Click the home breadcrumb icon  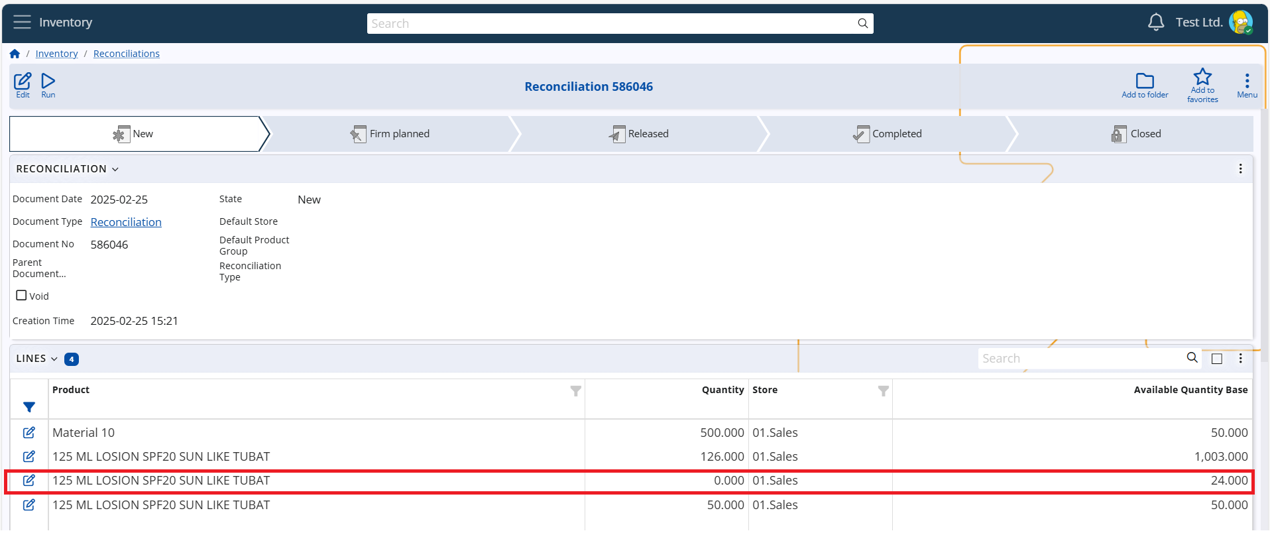coord(15,54)
